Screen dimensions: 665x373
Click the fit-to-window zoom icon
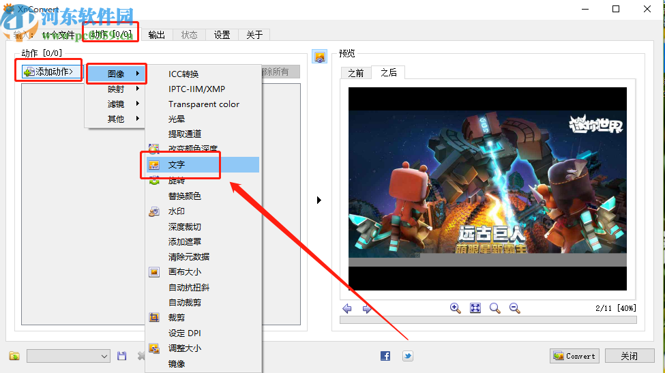pyautogui.click(x=475, y=308)
